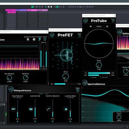This screenshot has height=129, width=129.
Task: Open the Hybrid model selector in PreTube
Action: tap(99, 26)
